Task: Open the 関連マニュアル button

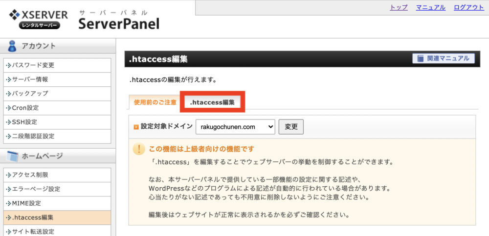Action: click(x=444, y=59)
